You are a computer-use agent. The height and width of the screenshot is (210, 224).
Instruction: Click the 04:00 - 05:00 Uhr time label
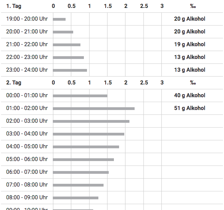27,146
